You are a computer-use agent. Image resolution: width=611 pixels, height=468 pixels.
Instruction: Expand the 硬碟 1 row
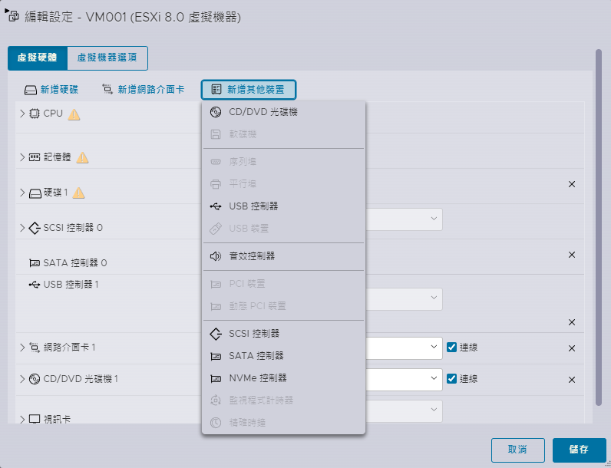point(22,193)
